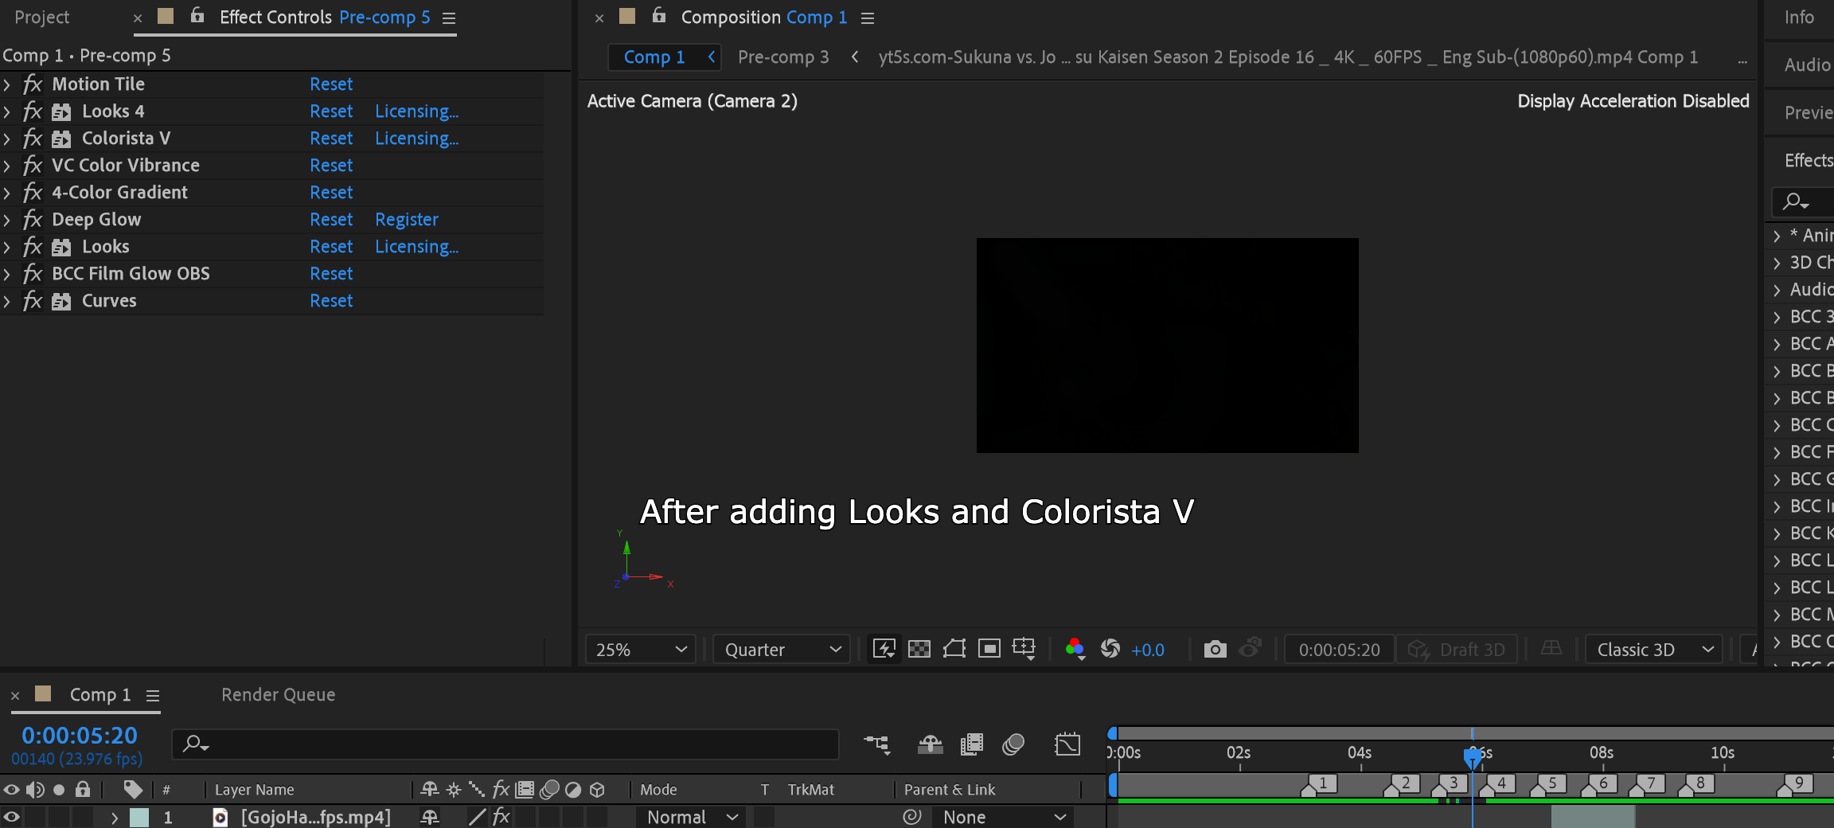Click the Adjust Exposure aperture icon
Viewport: 1834px width, 828px height.
tap(1111, 649)
